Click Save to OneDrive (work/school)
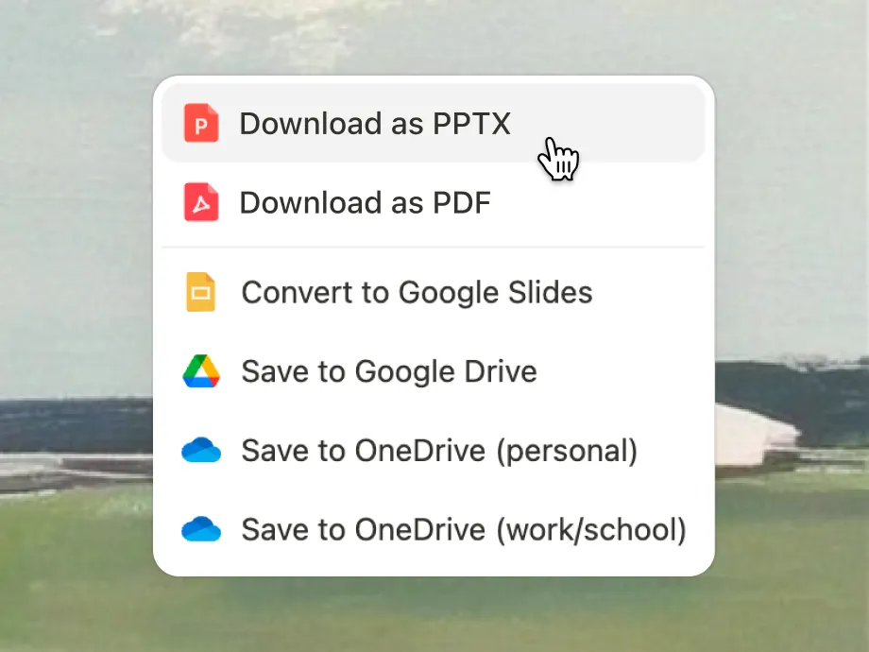This screenshot has width=869, height=652. coord(463,529)
